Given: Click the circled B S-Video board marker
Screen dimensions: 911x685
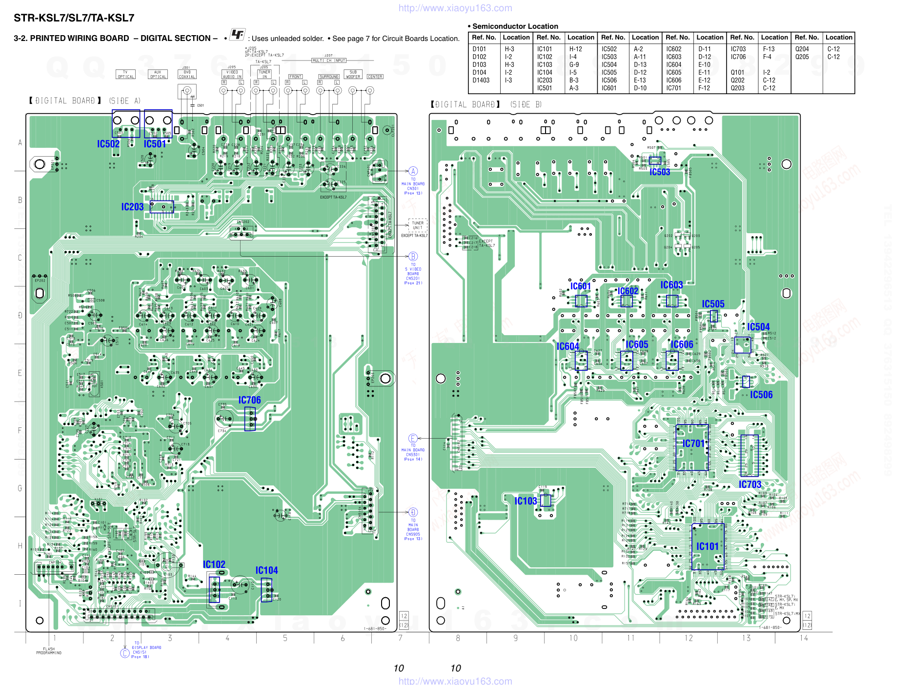Looking at the screenshot, I should 413,257.
